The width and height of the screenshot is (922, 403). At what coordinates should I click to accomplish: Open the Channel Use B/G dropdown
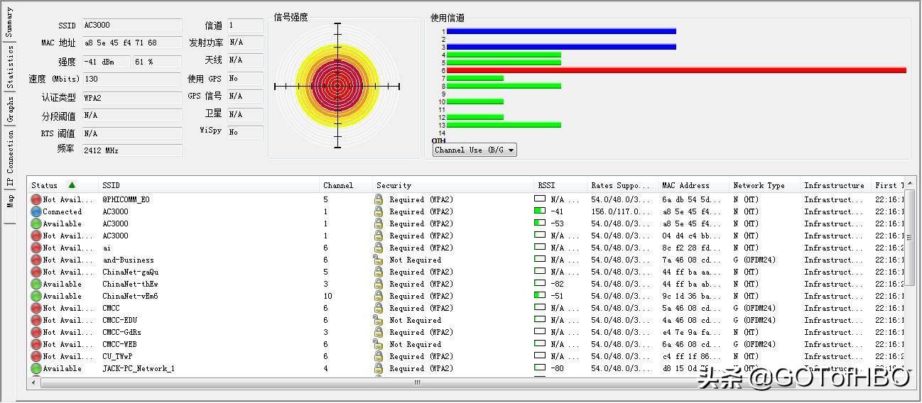[474, 150]
